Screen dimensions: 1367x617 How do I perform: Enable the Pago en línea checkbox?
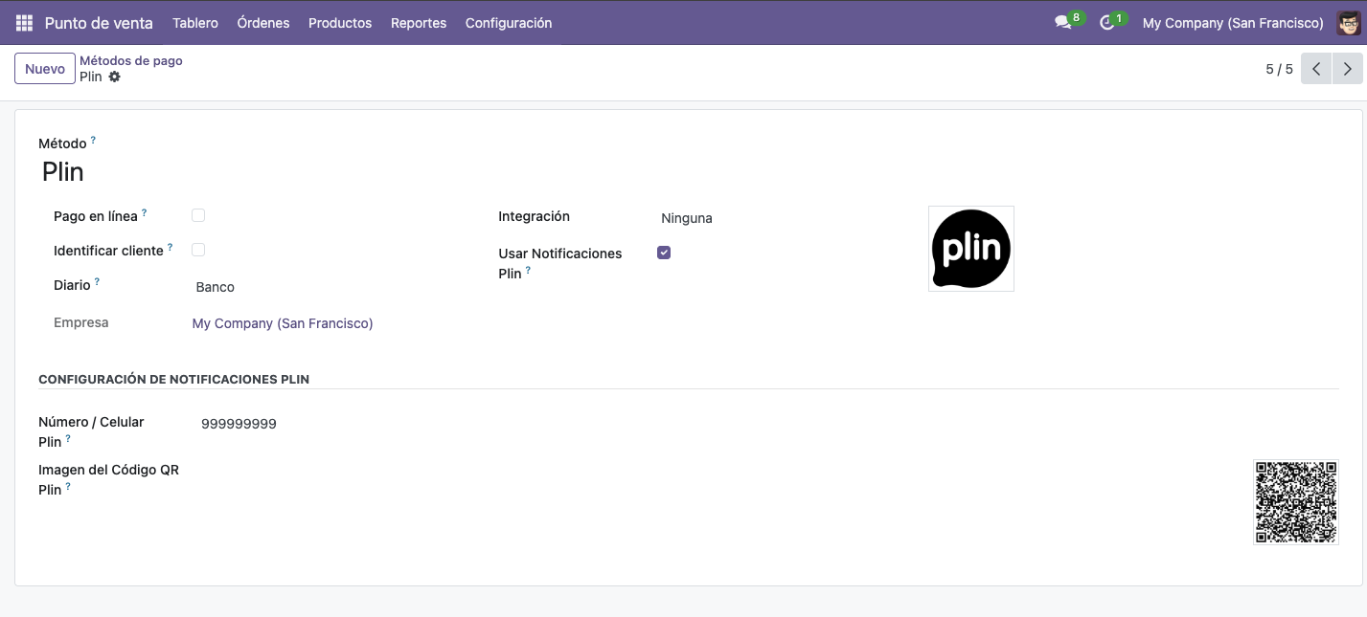pos(198,215)
